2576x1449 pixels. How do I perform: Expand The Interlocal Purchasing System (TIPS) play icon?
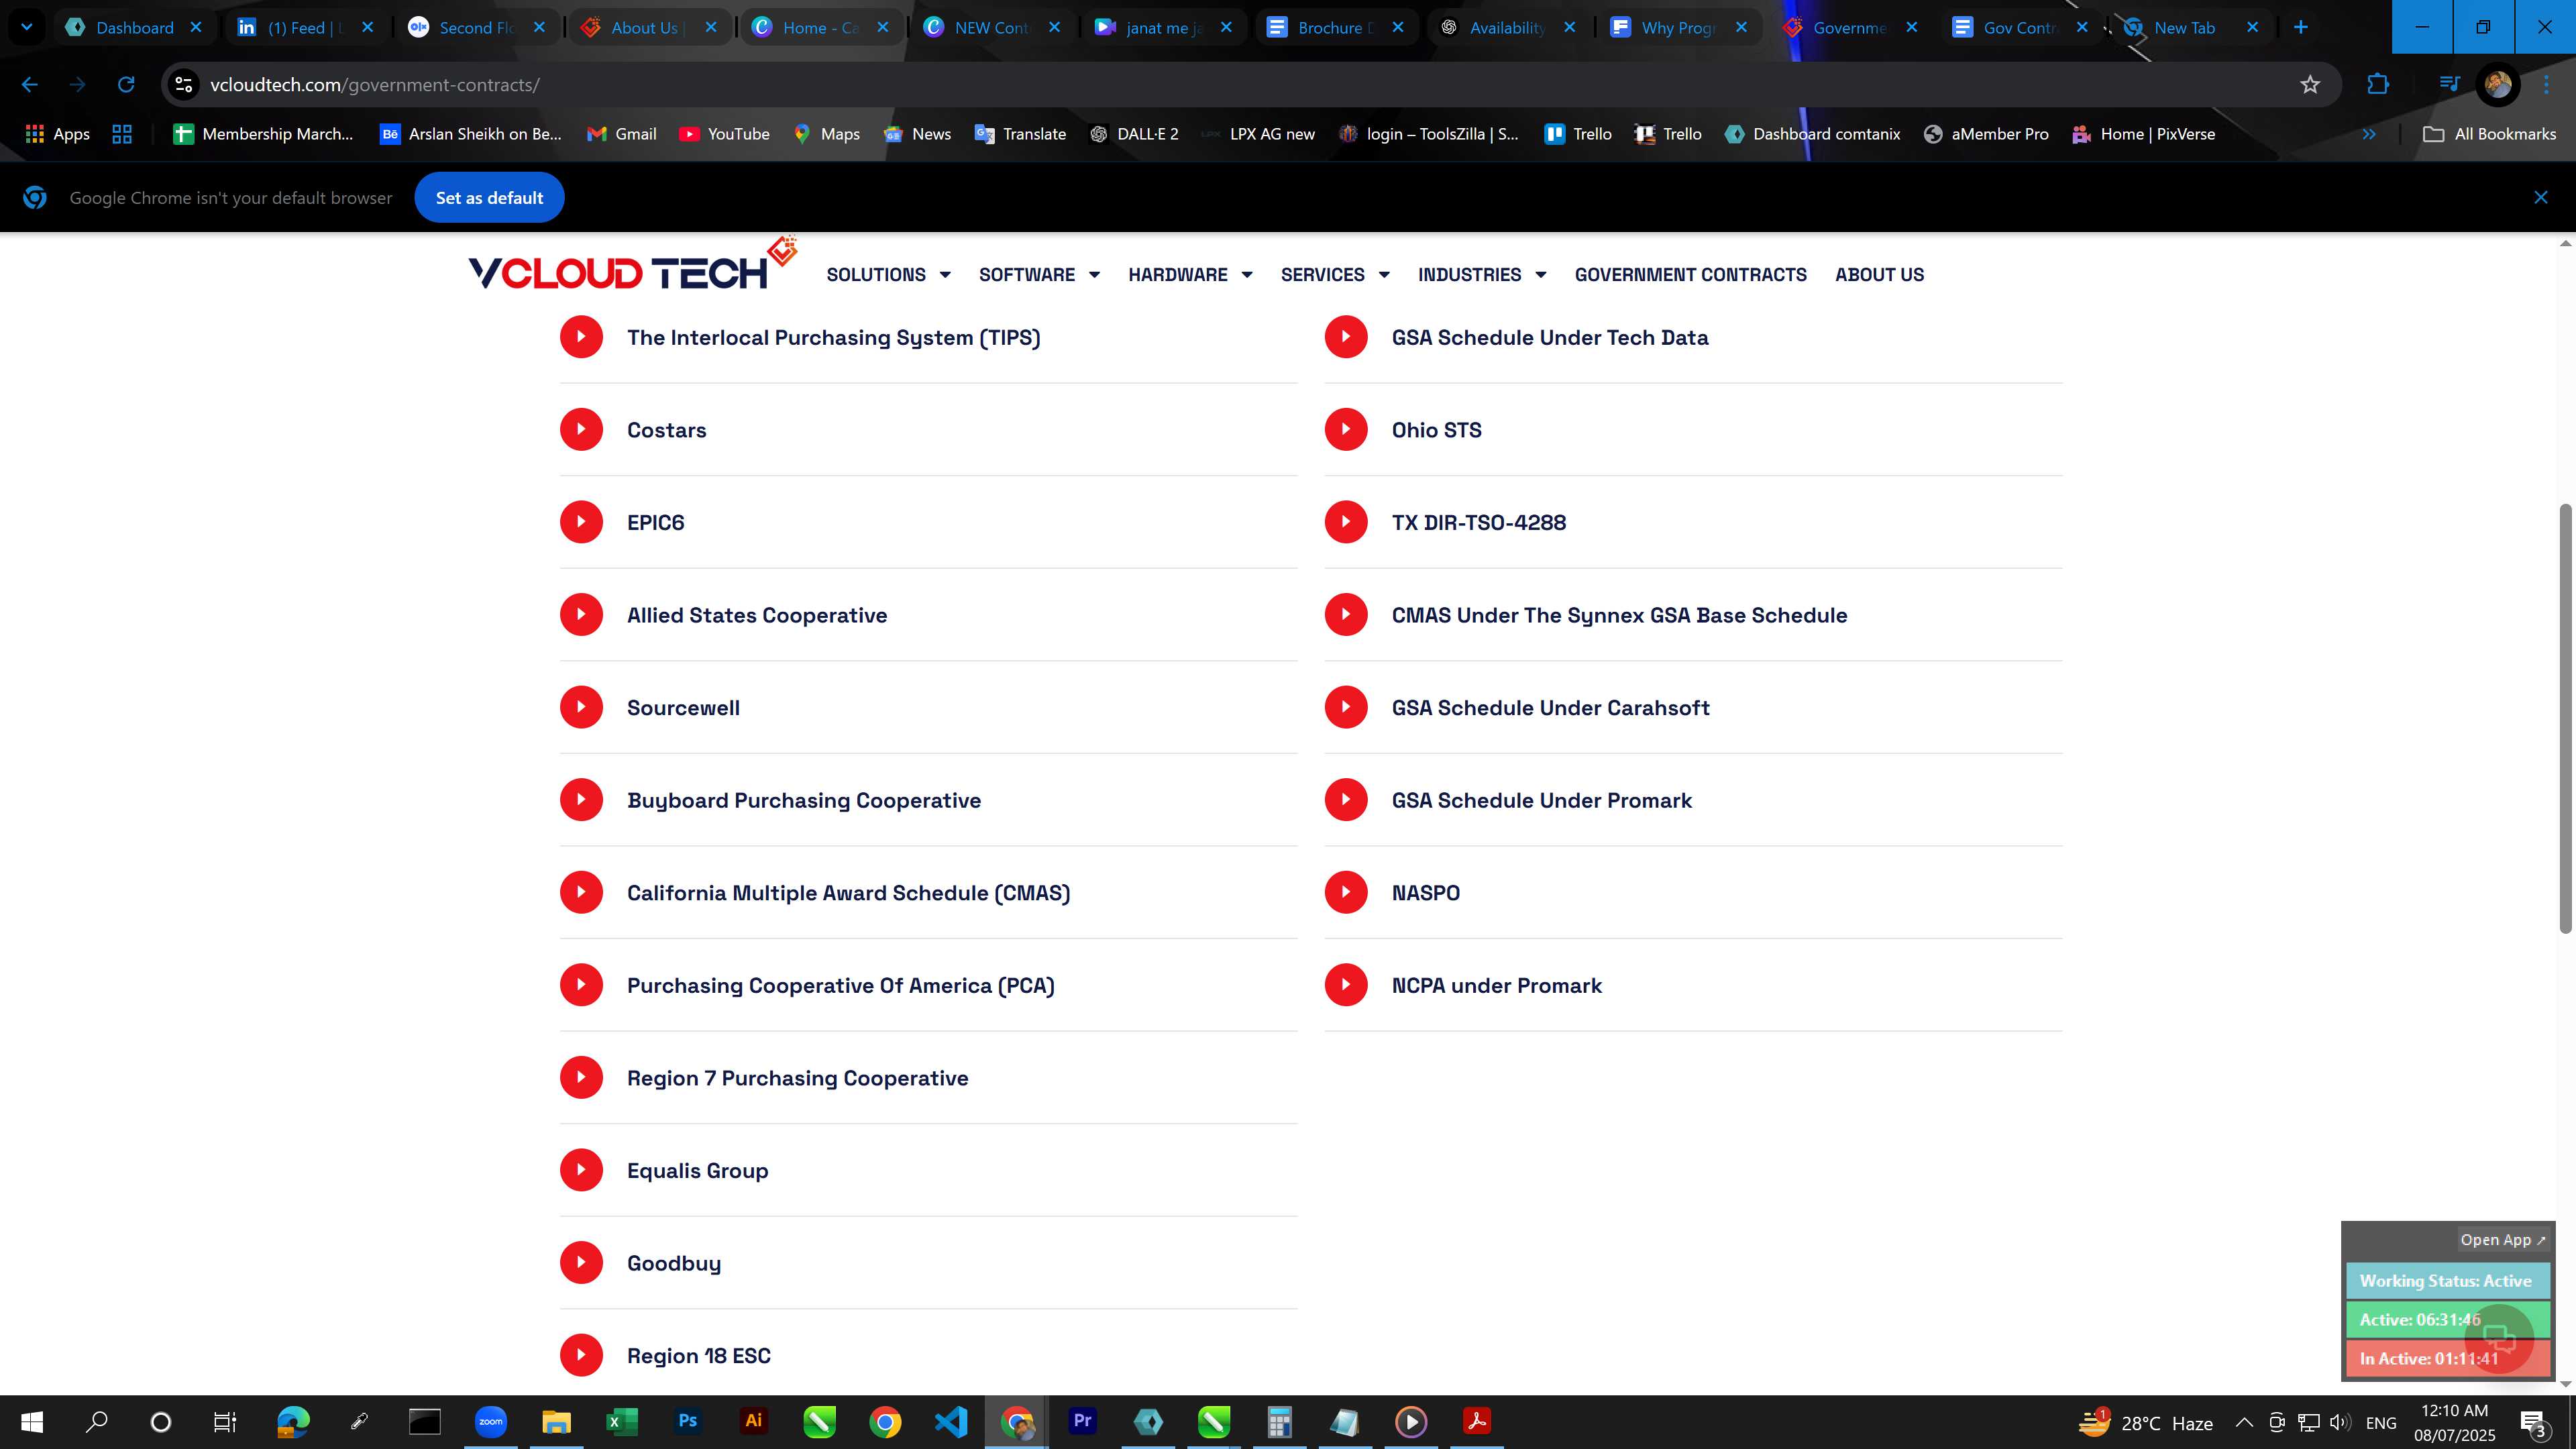pyautogui.click(x=581, y=337)
